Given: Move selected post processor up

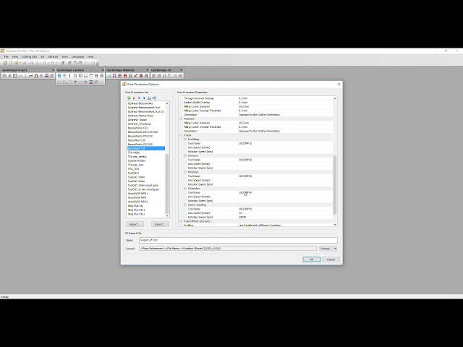Looking at the screenshot, I should (x=139, y=98).
